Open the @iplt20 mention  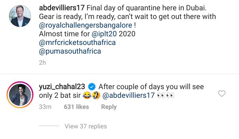click(x=104, y=34)
